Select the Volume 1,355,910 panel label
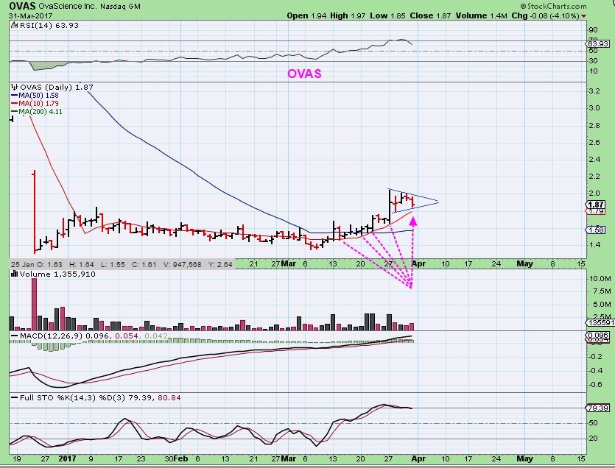Image resolution: width=615 pixels, height=468 pixels. click(57, 274)
